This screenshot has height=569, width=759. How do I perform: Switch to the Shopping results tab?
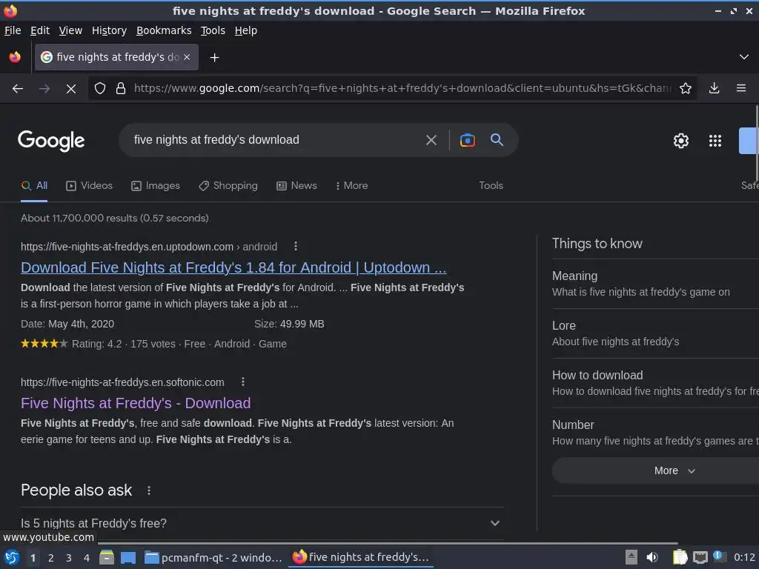click(x=228, y=186)
